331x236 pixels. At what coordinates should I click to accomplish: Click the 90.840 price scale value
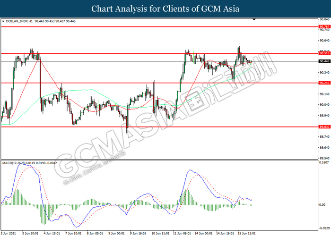pyautogui.click(x=324, y=19)
